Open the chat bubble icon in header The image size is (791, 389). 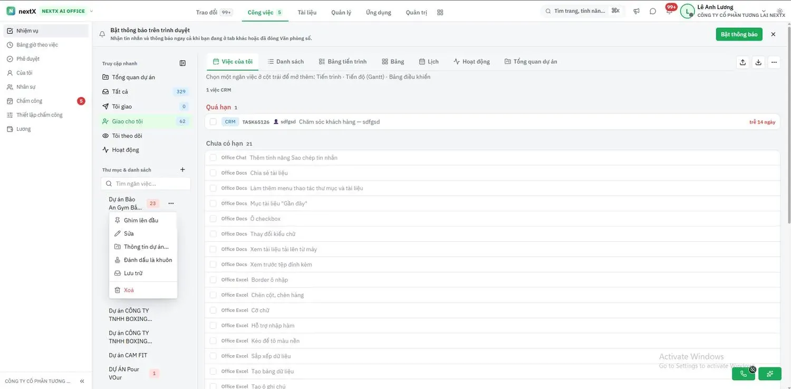click(x=653, y=11)
